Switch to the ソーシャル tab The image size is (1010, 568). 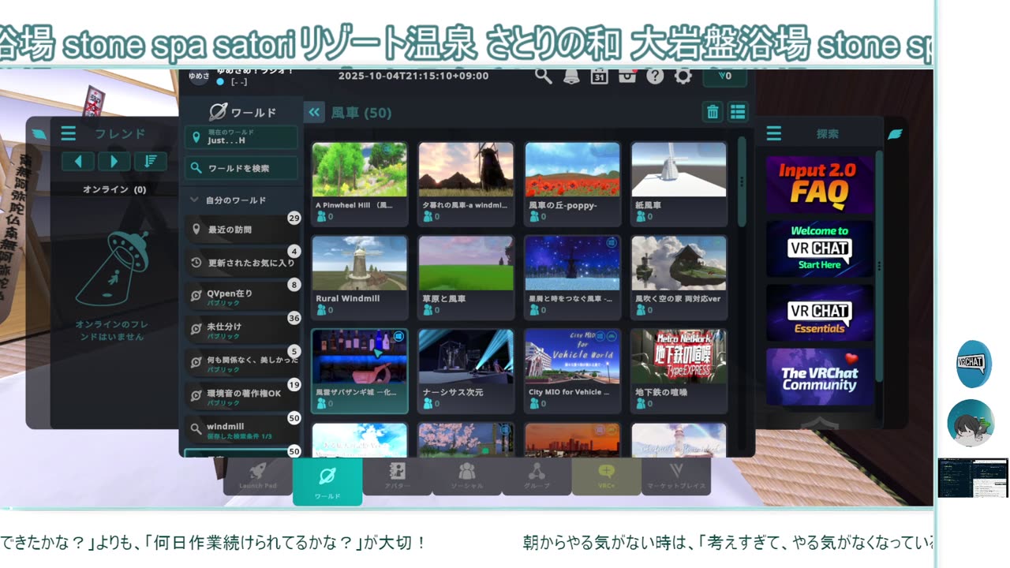point(467,476)
